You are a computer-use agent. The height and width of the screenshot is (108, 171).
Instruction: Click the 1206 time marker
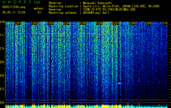coord(99,23)
